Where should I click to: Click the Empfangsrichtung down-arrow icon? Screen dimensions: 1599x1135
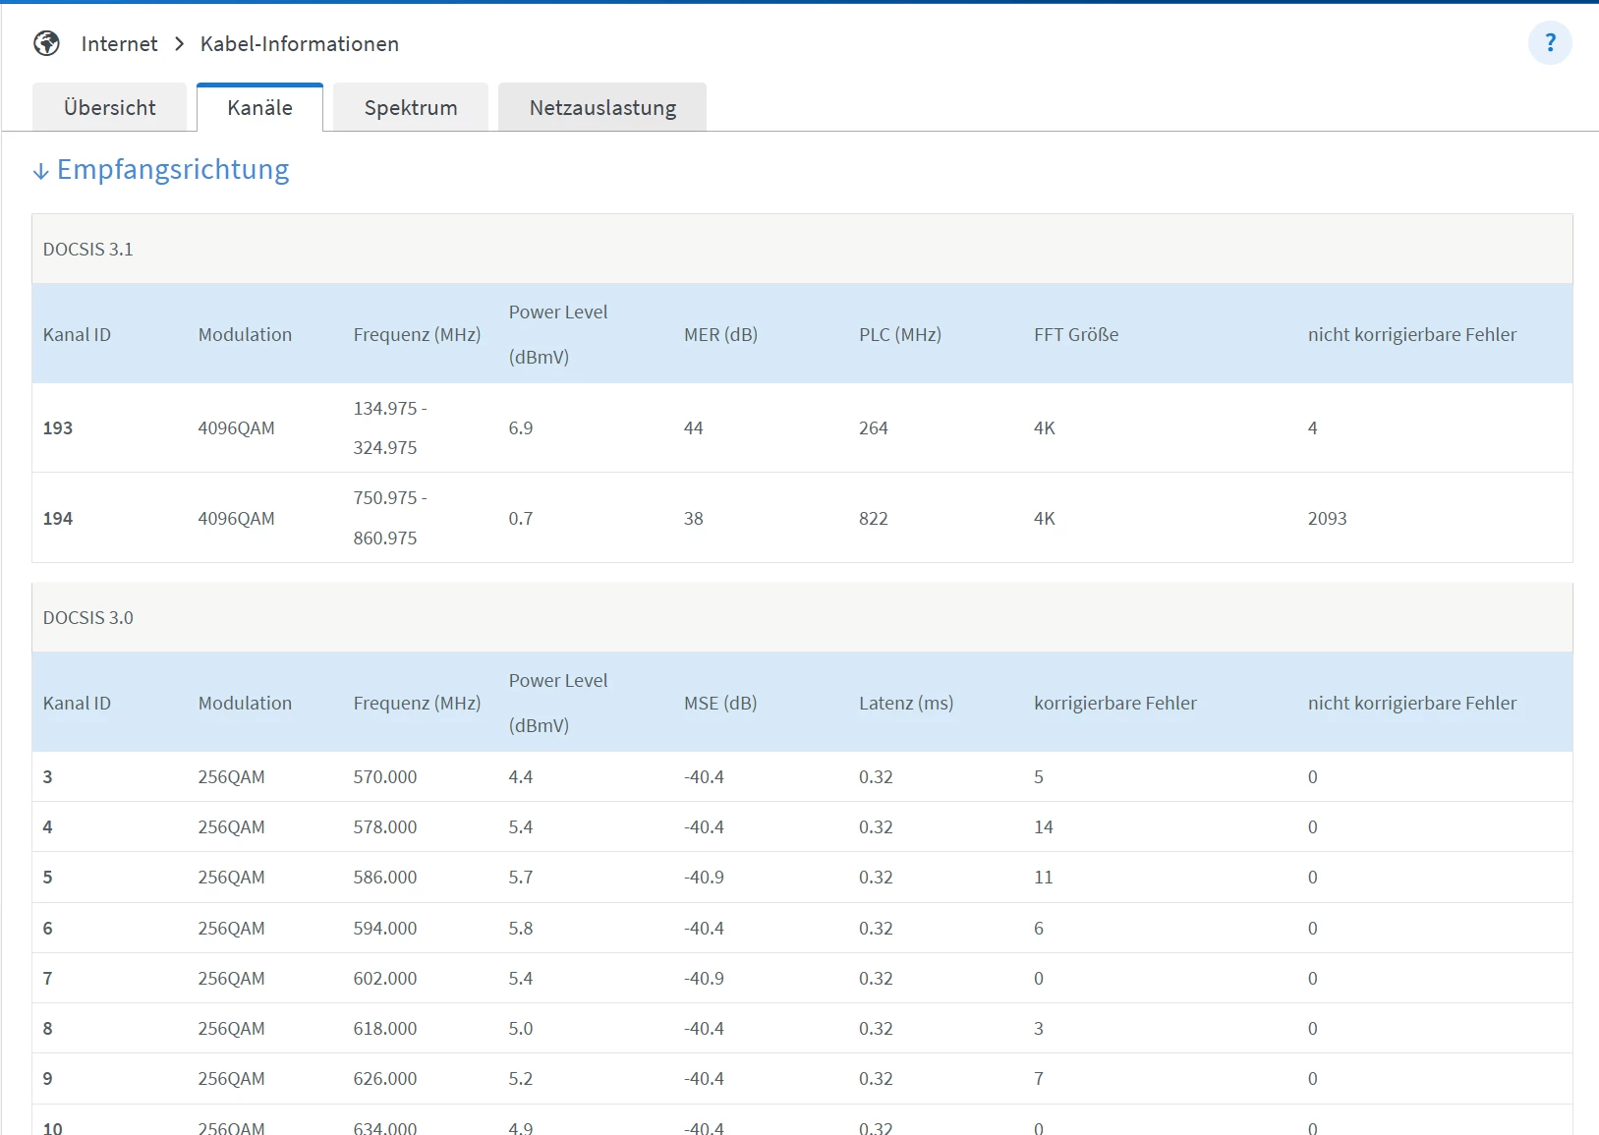coord(40,172)
